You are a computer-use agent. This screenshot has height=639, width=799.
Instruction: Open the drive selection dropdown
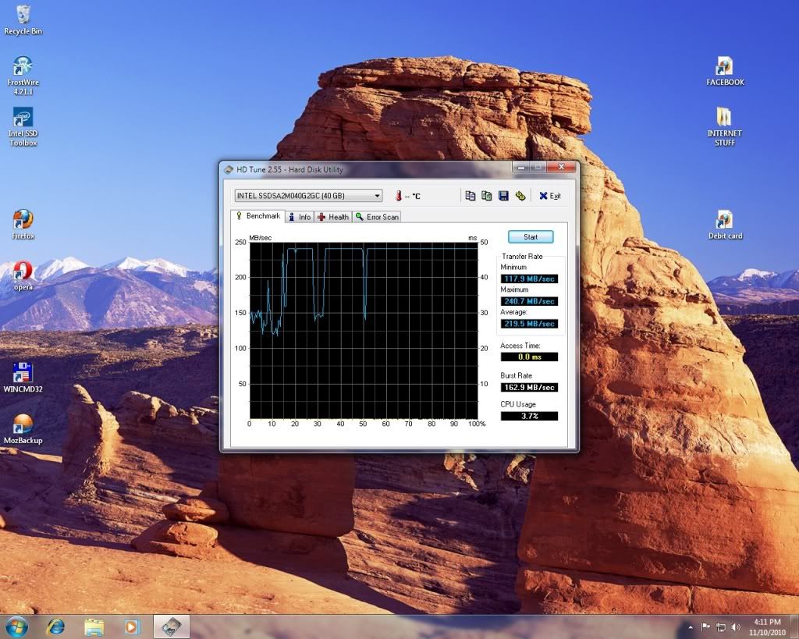click(308, 196)
